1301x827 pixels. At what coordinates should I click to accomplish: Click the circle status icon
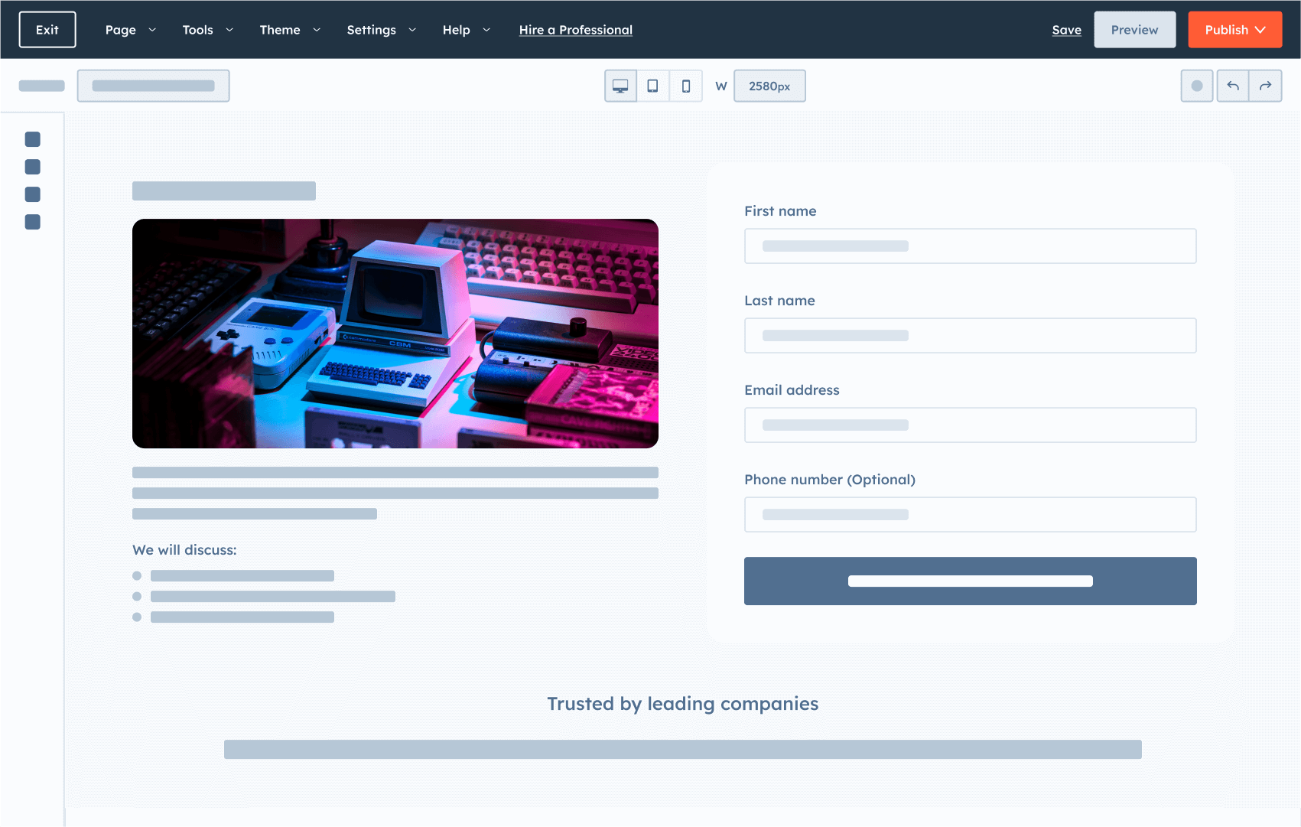pos(1196,86)
